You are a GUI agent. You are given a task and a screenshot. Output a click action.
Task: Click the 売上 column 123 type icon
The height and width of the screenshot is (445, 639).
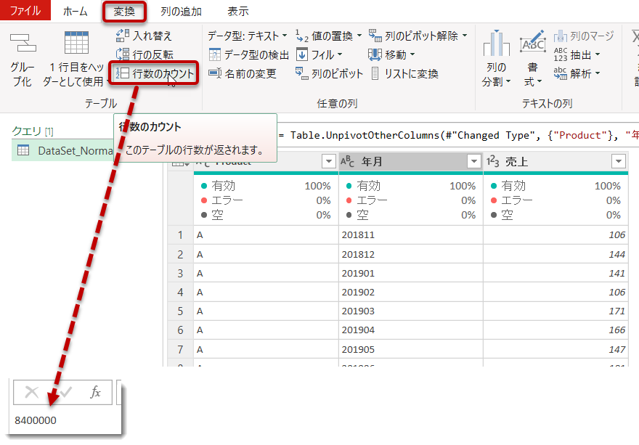(x=493, y=162)
